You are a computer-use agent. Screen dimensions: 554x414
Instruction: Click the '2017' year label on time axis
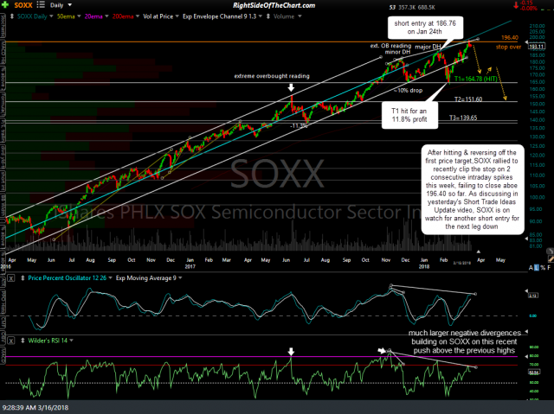[190, 266]
